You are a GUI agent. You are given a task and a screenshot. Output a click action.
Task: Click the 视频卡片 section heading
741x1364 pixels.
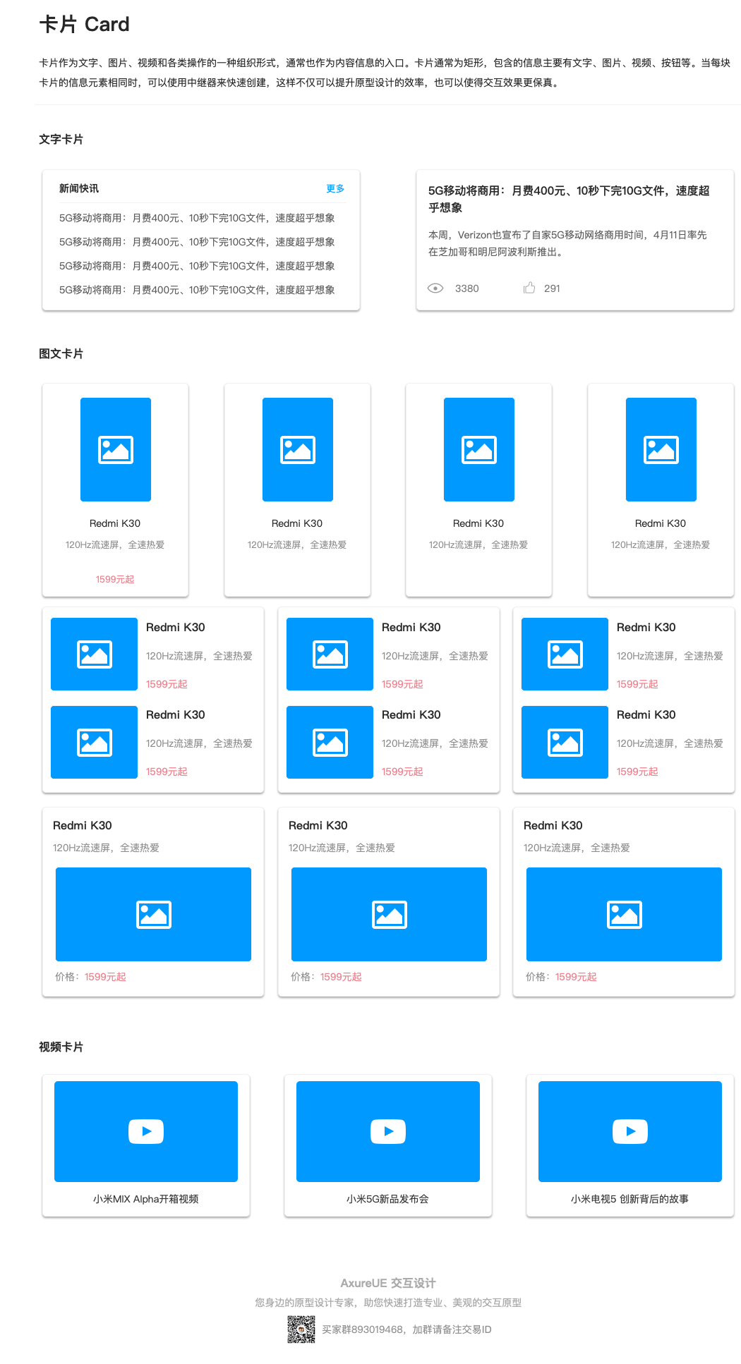coord(61,1047)
